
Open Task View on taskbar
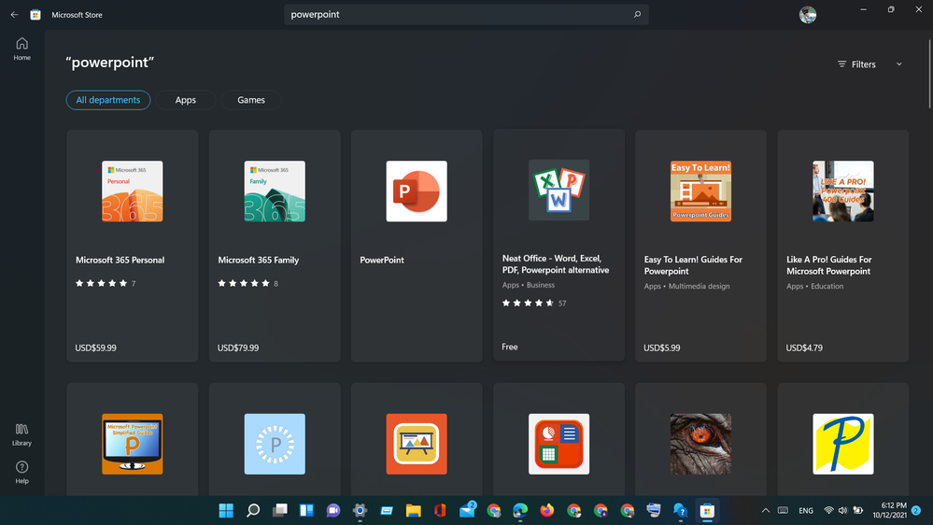[x=279, y=510]
